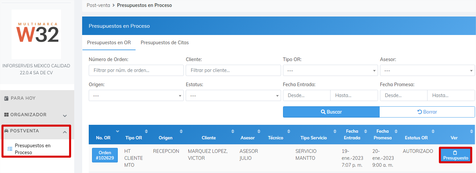Image resolution: width=476 pixels, height=173 pixels.
Task: Click the checklist icon beside Presupuestos en Proceso
Action: (10, 149)
